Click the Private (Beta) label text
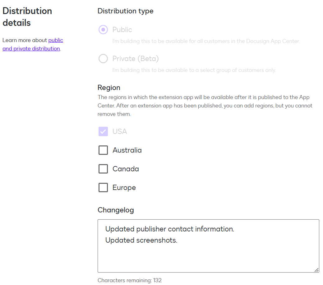Image resolution: width=323 pixels, height=285 pixels. 136,59
